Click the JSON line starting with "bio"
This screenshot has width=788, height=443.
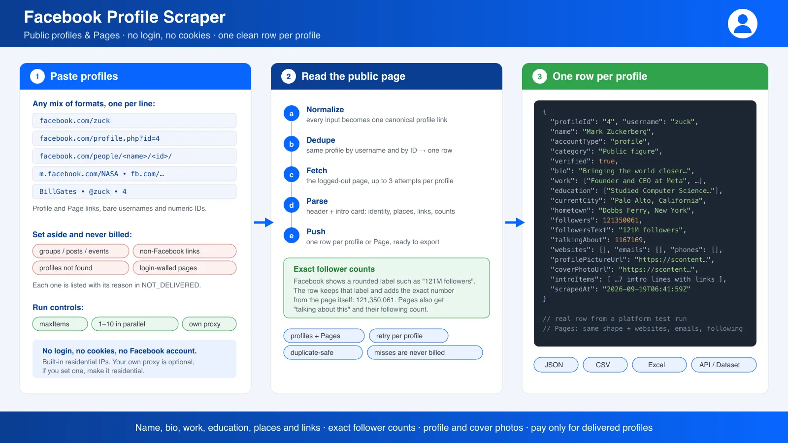click(623, 171)
